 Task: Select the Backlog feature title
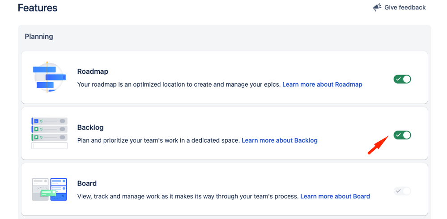click(x=90, y=127)
